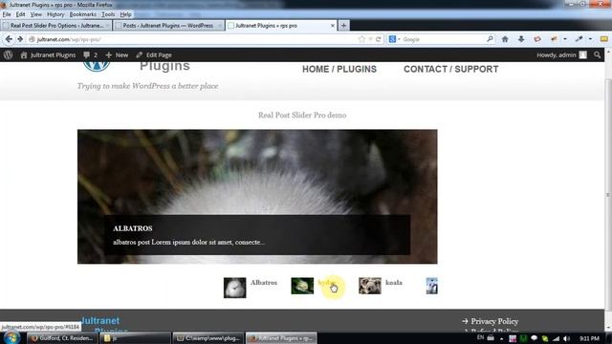
Task: Select the Albatros thumbnail image
Action: tap(234, 288)
